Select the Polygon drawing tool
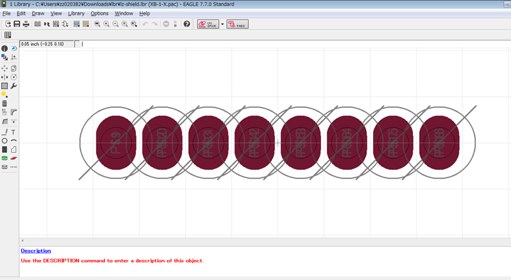511x280 pixels. coord(14,150)
